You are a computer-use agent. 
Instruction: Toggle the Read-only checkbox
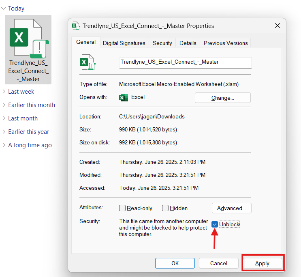pos(122,208)
